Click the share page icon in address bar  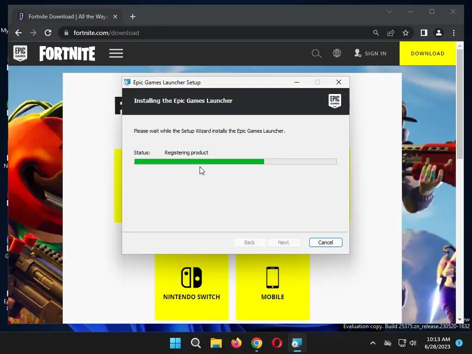(x=391, y=33)
